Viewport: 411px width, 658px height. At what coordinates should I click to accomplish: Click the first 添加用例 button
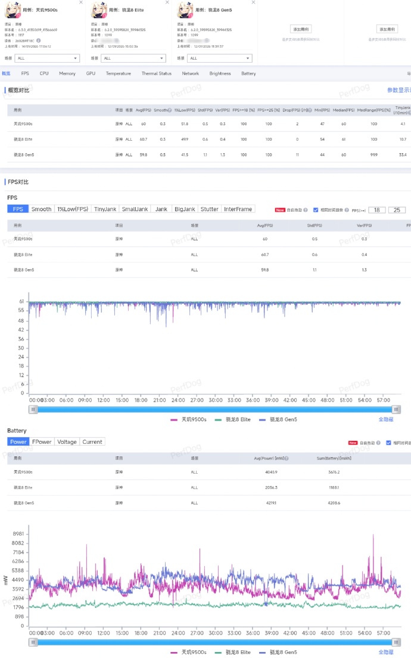click(301, 29)
